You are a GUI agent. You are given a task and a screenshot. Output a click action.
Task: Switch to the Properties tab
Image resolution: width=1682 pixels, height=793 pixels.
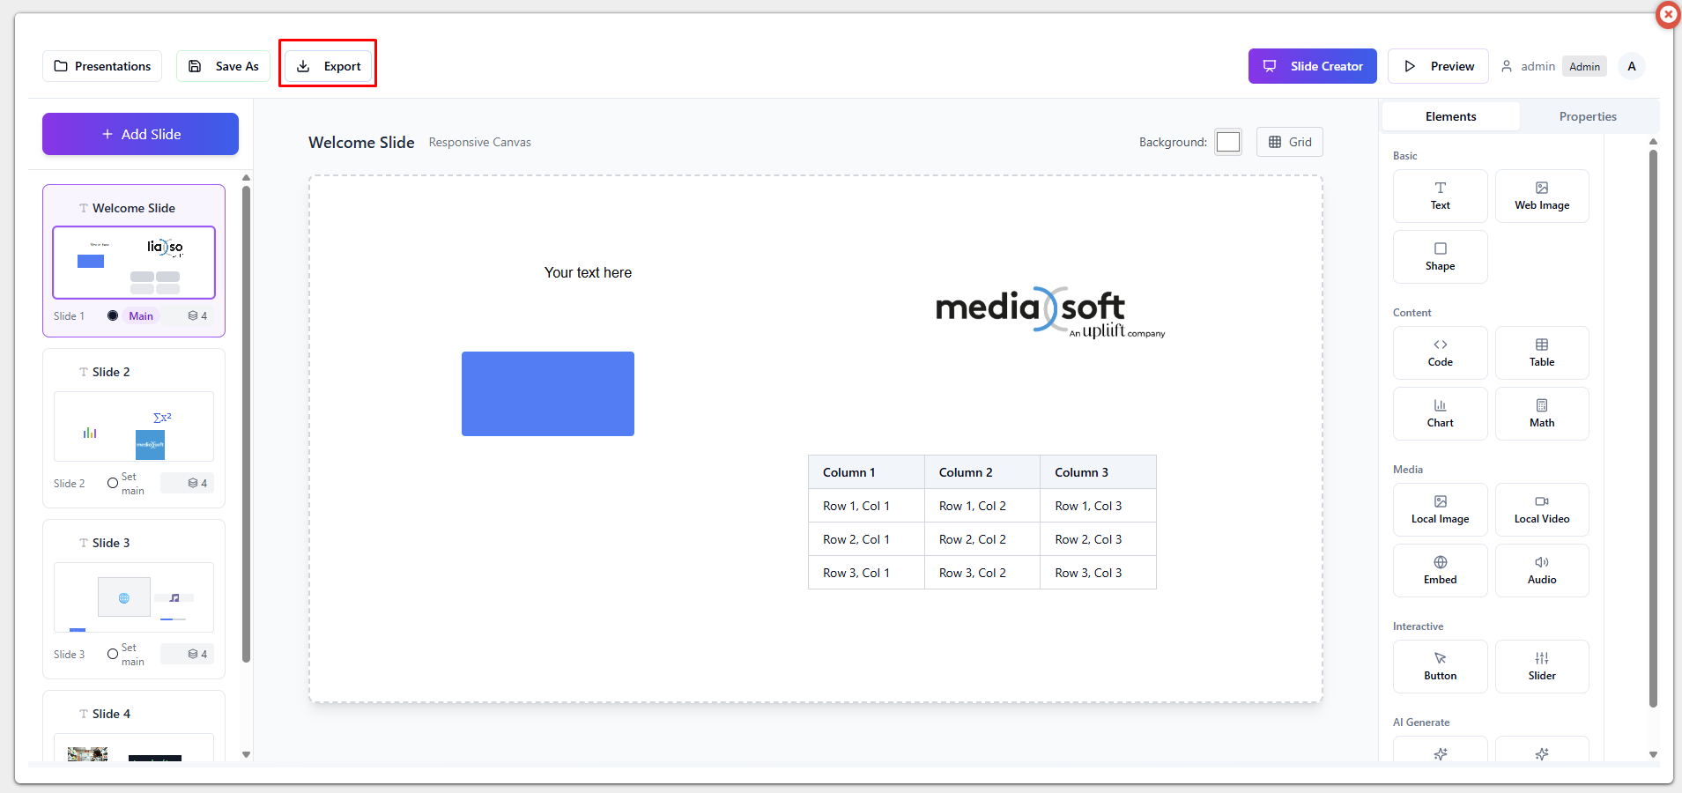tap(1587, 116)
